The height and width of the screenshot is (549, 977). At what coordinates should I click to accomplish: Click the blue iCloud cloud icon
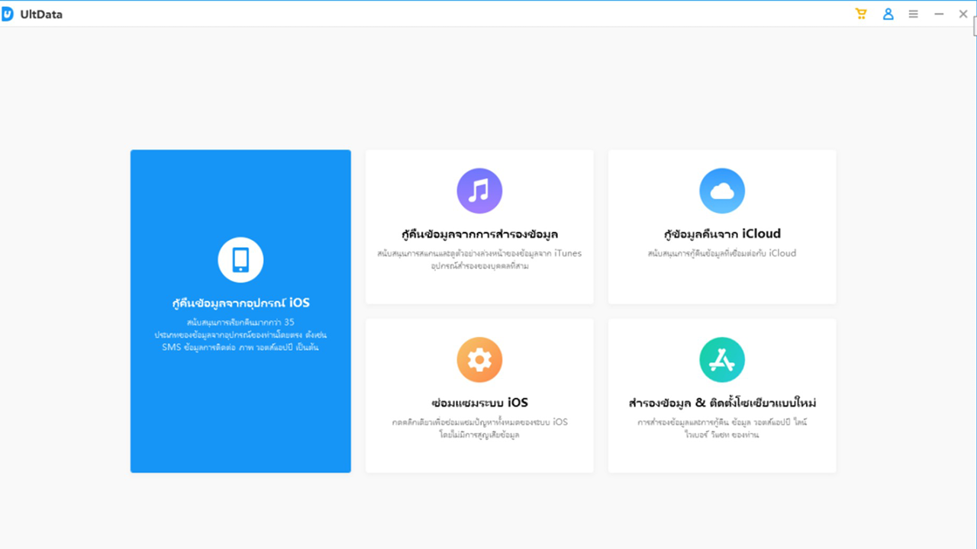click(x=722, y=191)
